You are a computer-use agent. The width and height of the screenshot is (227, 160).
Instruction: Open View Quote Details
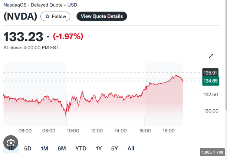tap(102, 16)
